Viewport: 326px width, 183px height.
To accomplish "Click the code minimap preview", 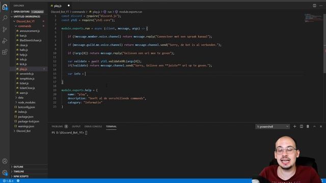I will point(314,18).
